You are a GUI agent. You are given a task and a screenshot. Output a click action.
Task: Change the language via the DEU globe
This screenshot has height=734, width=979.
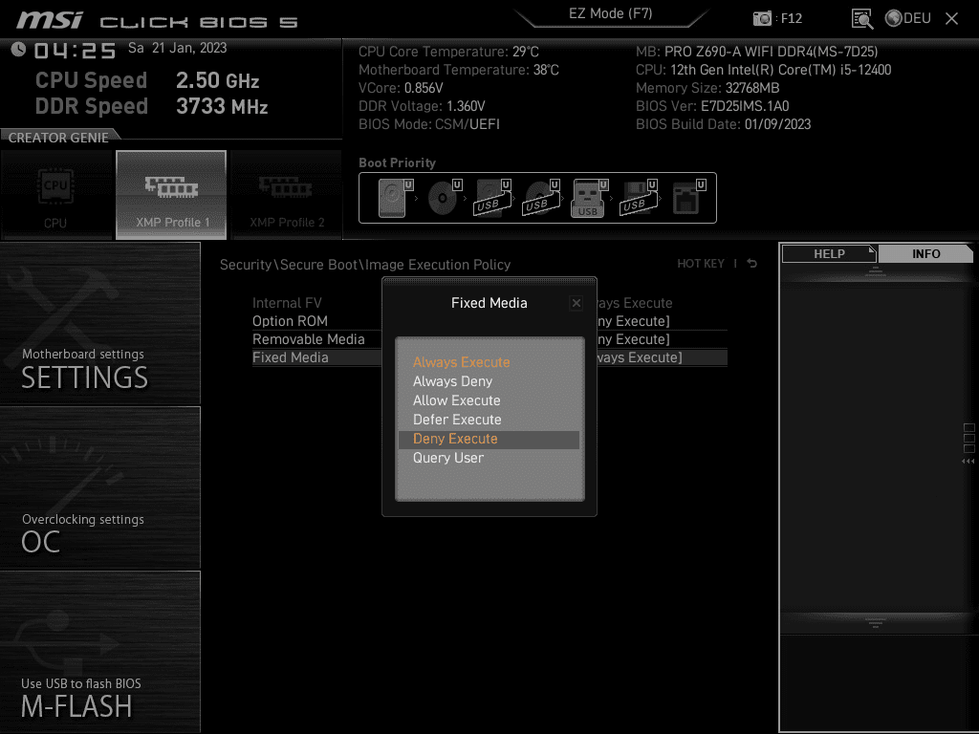[x=908, y=18]
